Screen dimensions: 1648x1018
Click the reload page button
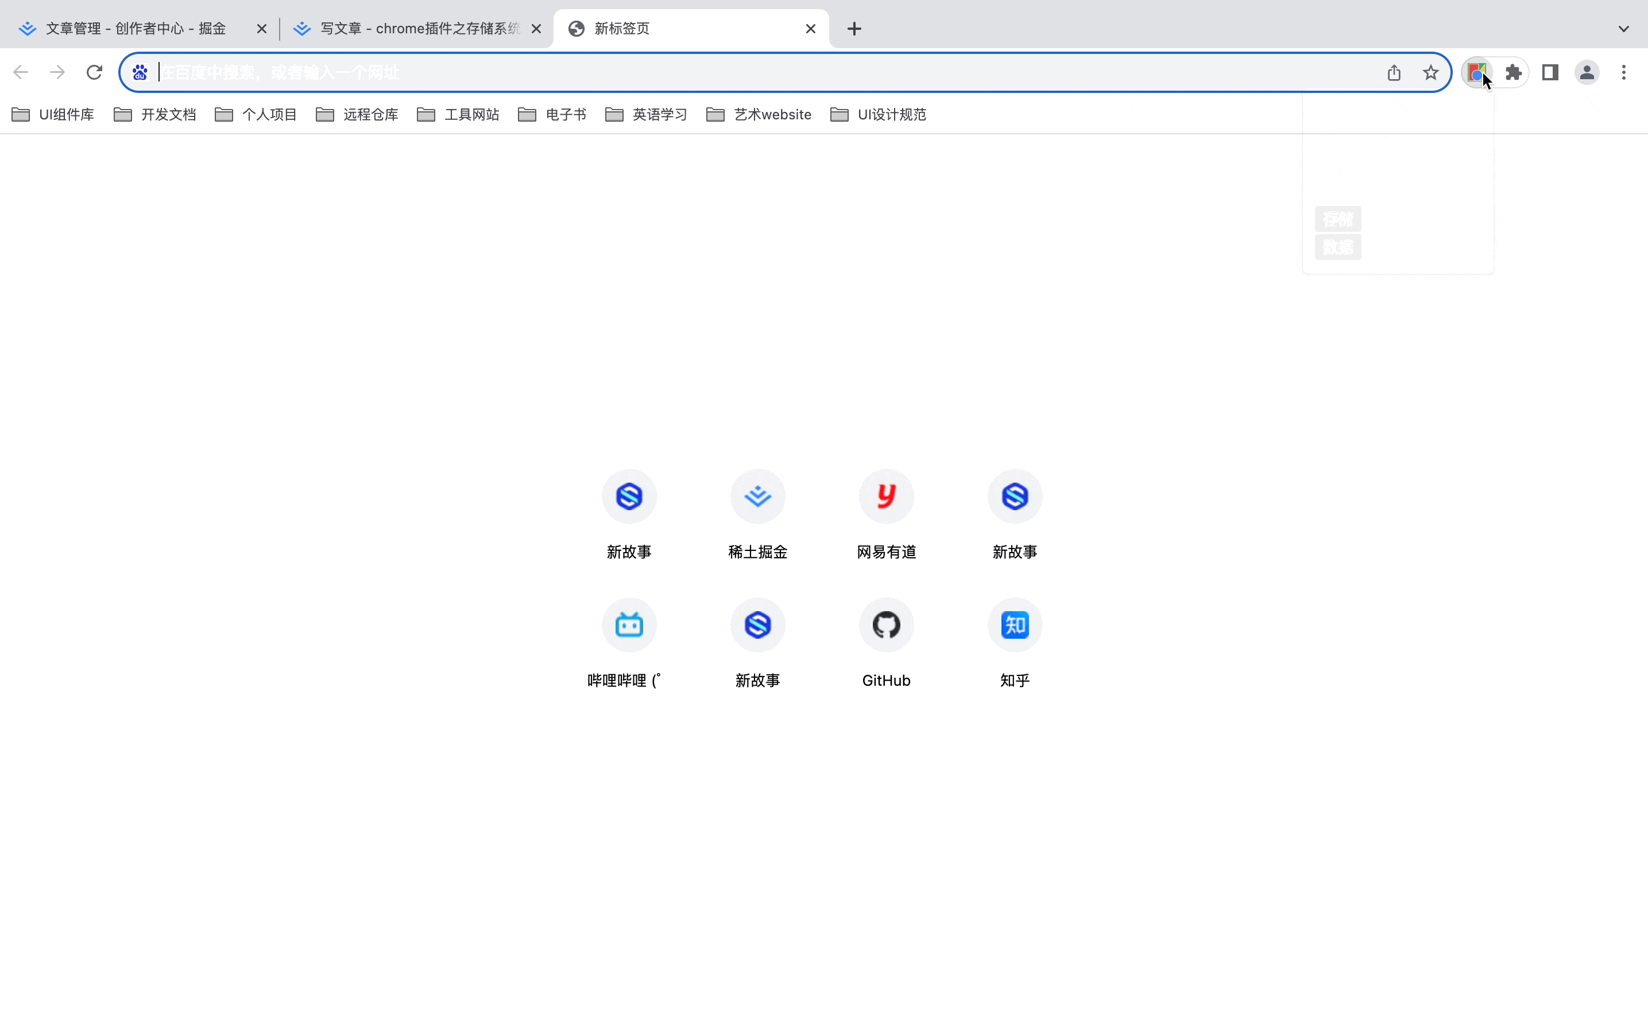94,72
